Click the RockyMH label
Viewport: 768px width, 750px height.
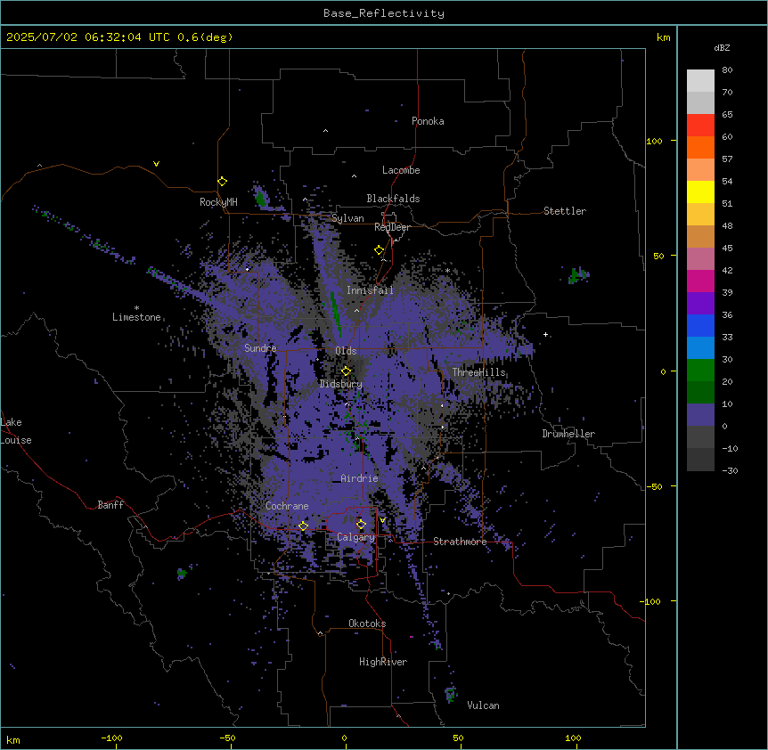(x=218, y=202)
